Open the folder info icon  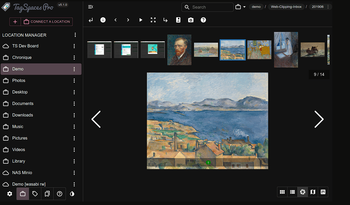(103, 20)
